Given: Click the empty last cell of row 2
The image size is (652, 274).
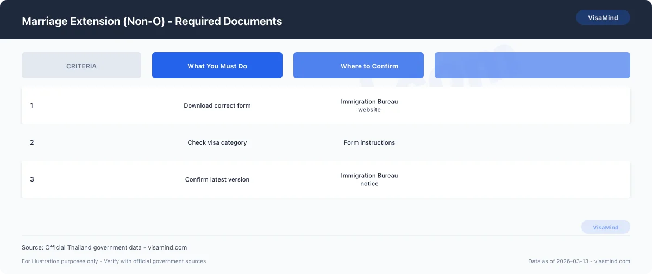Looking at the screenshot, I should tap(532, 142).
